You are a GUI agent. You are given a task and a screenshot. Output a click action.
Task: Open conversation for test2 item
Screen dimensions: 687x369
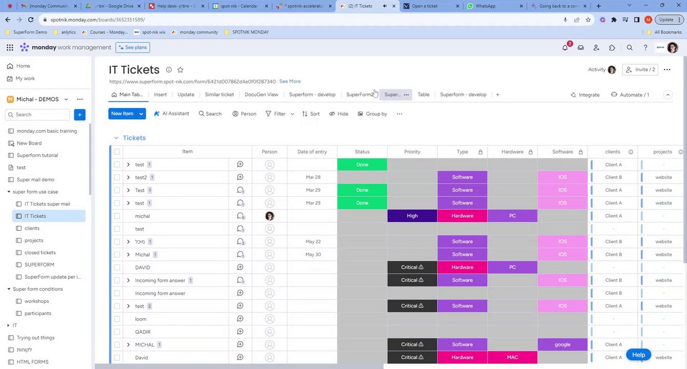coord(240,177)
